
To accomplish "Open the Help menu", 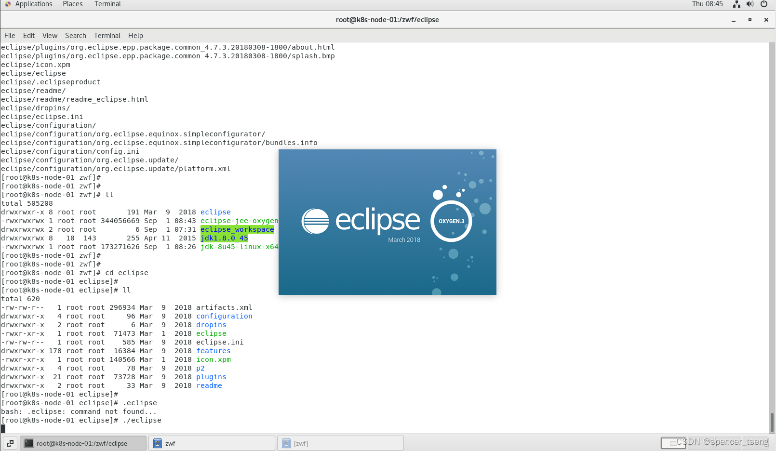I will tap(135, 35).
